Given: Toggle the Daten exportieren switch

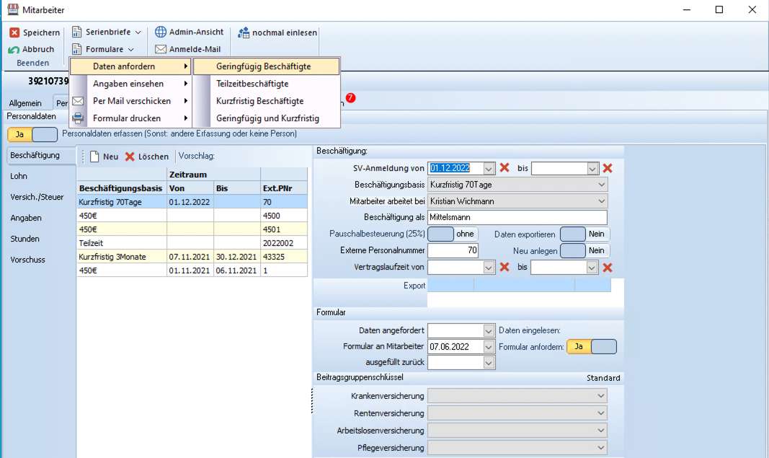Looking at the screenshot, I should click(584, 234).
